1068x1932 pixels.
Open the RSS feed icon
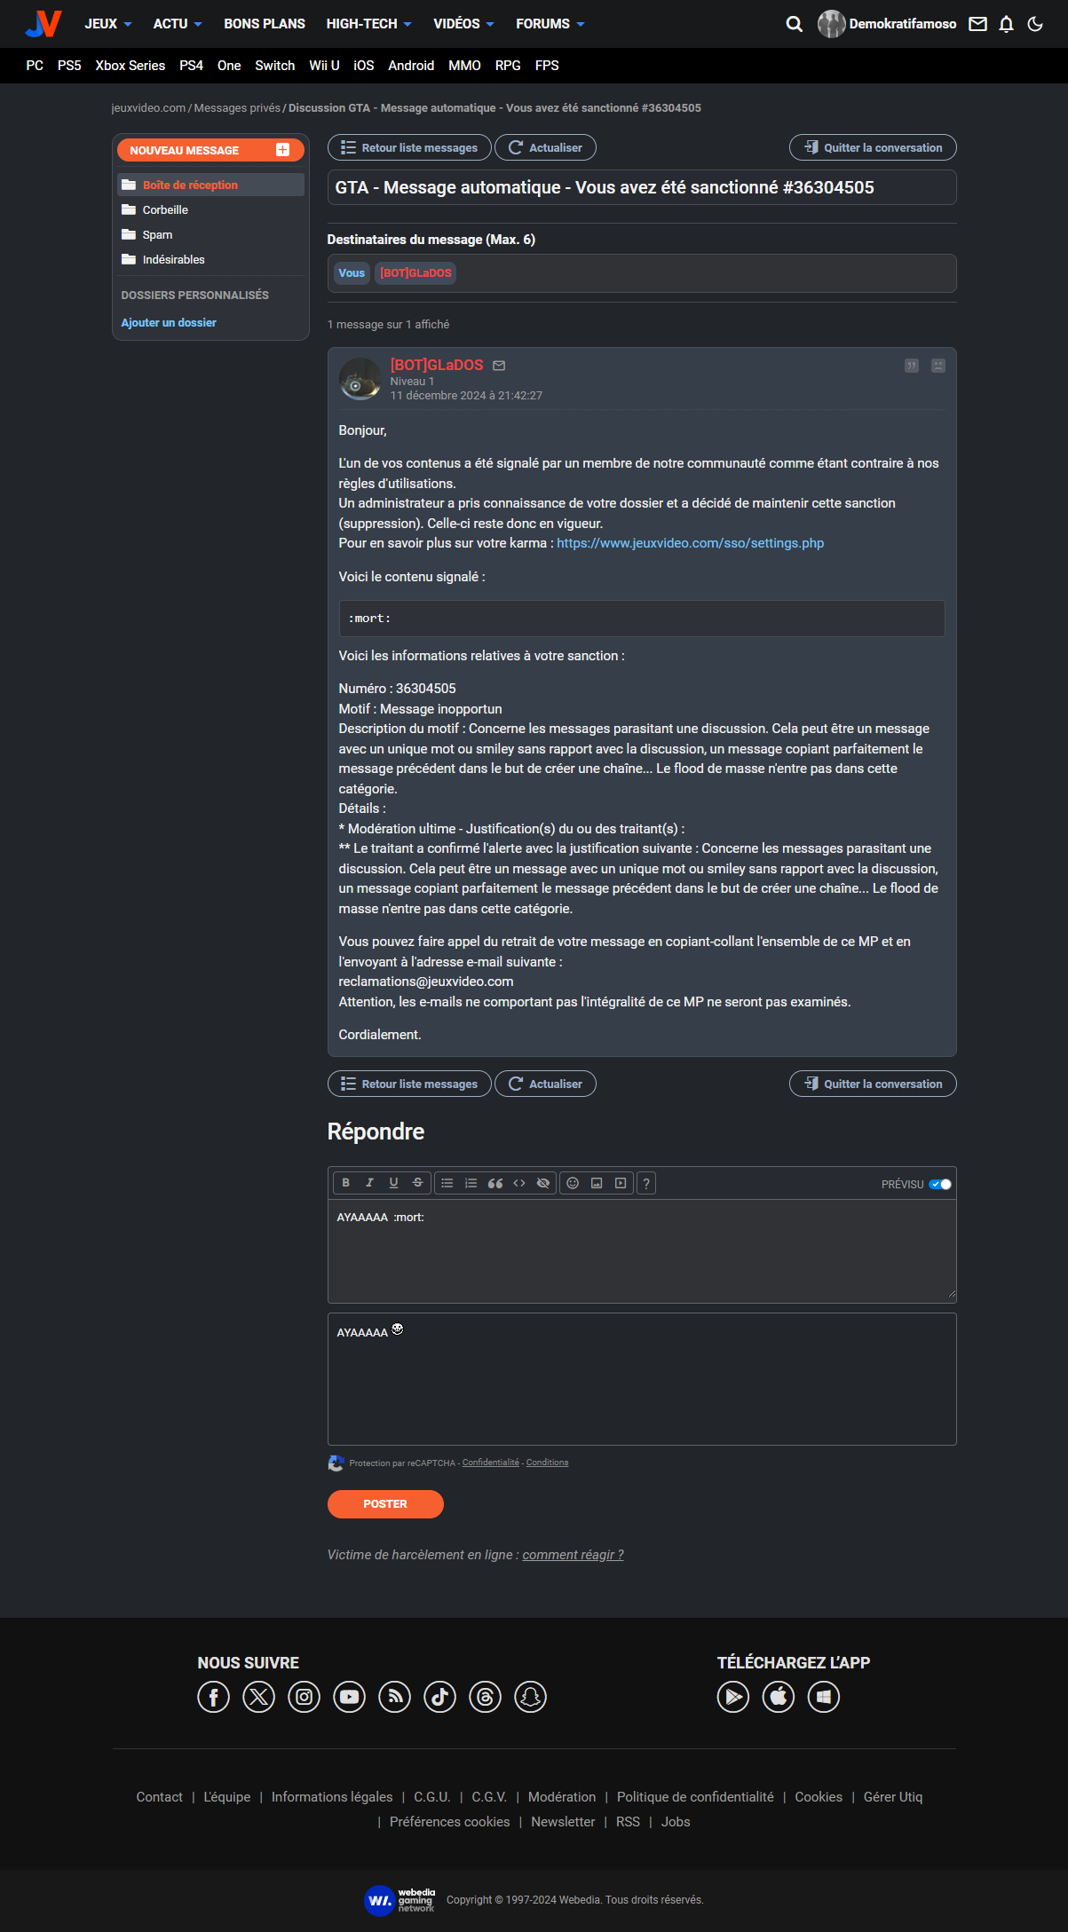click(394, 1697)
